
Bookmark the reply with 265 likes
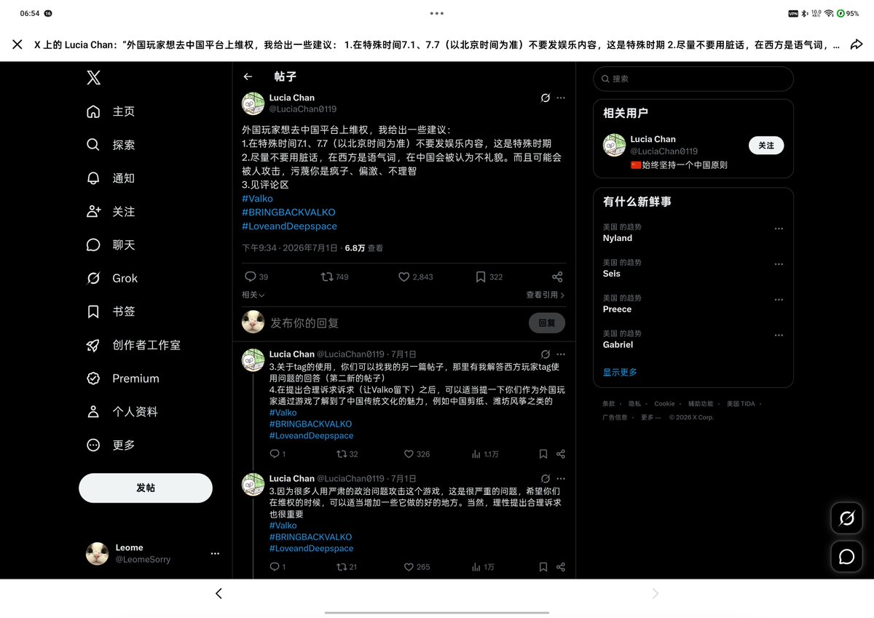tap(543, 567)
